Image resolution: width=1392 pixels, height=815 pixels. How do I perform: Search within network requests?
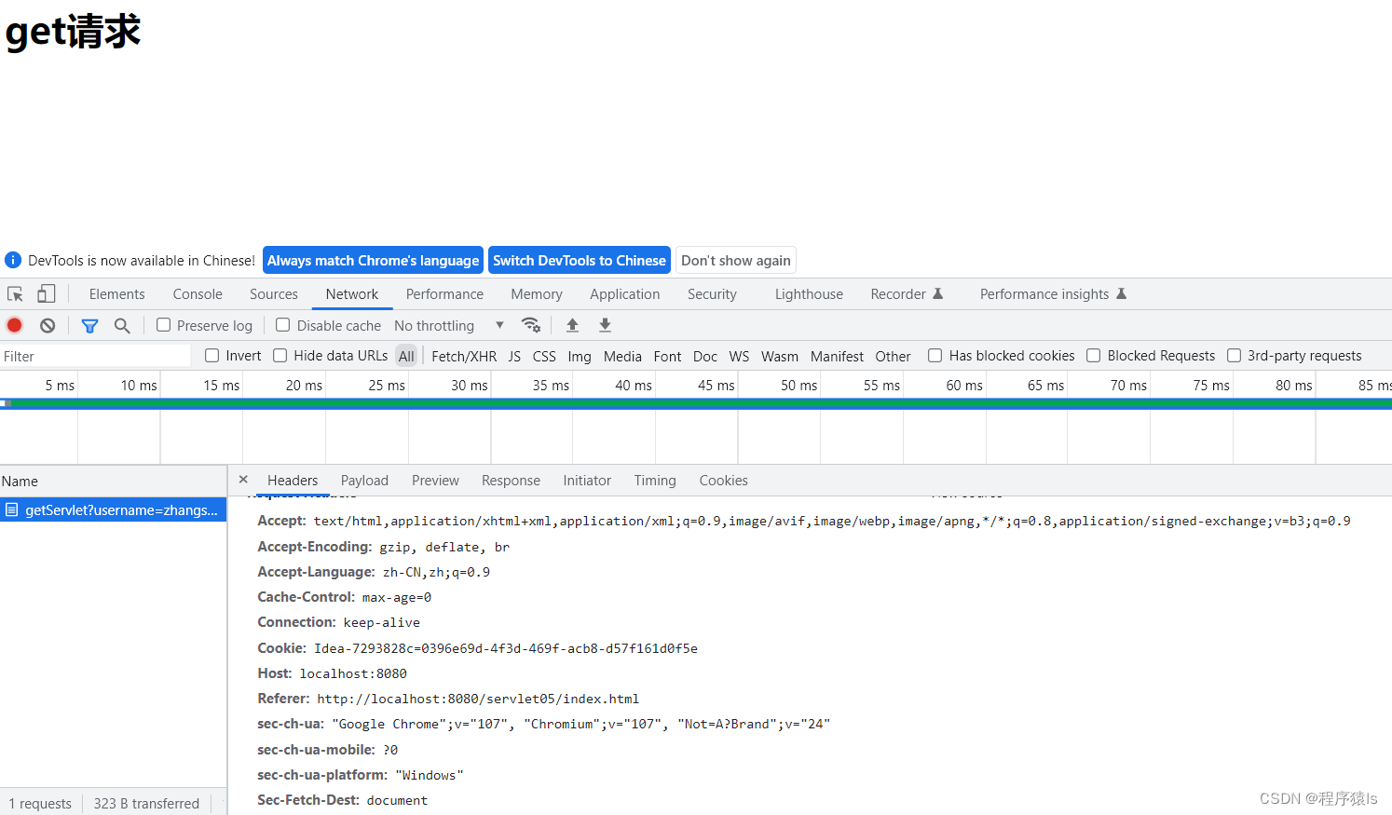122,325
